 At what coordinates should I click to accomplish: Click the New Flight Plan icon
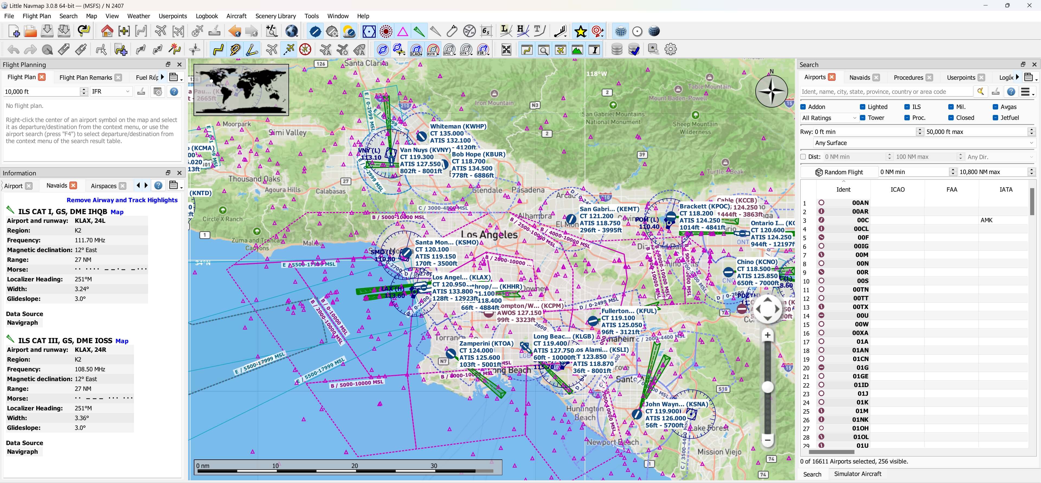[x=14, y=31]
